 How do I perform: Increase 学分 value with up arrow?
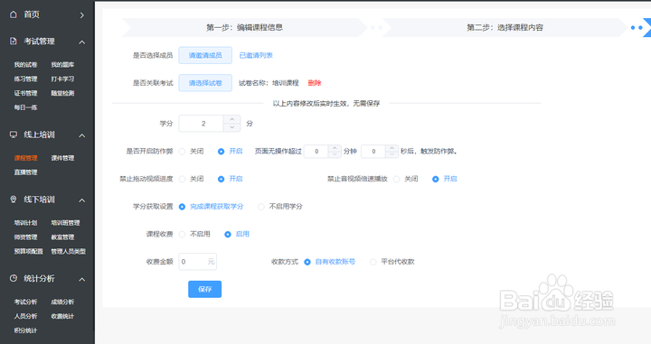pos(232,119)
